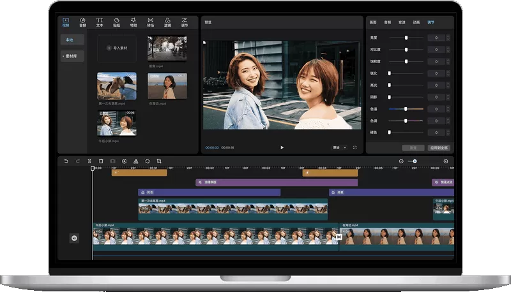This screenshot has width=511, height=299.
Task: Open the 特效 (effects) tab
Action: (x=133, y=22)
